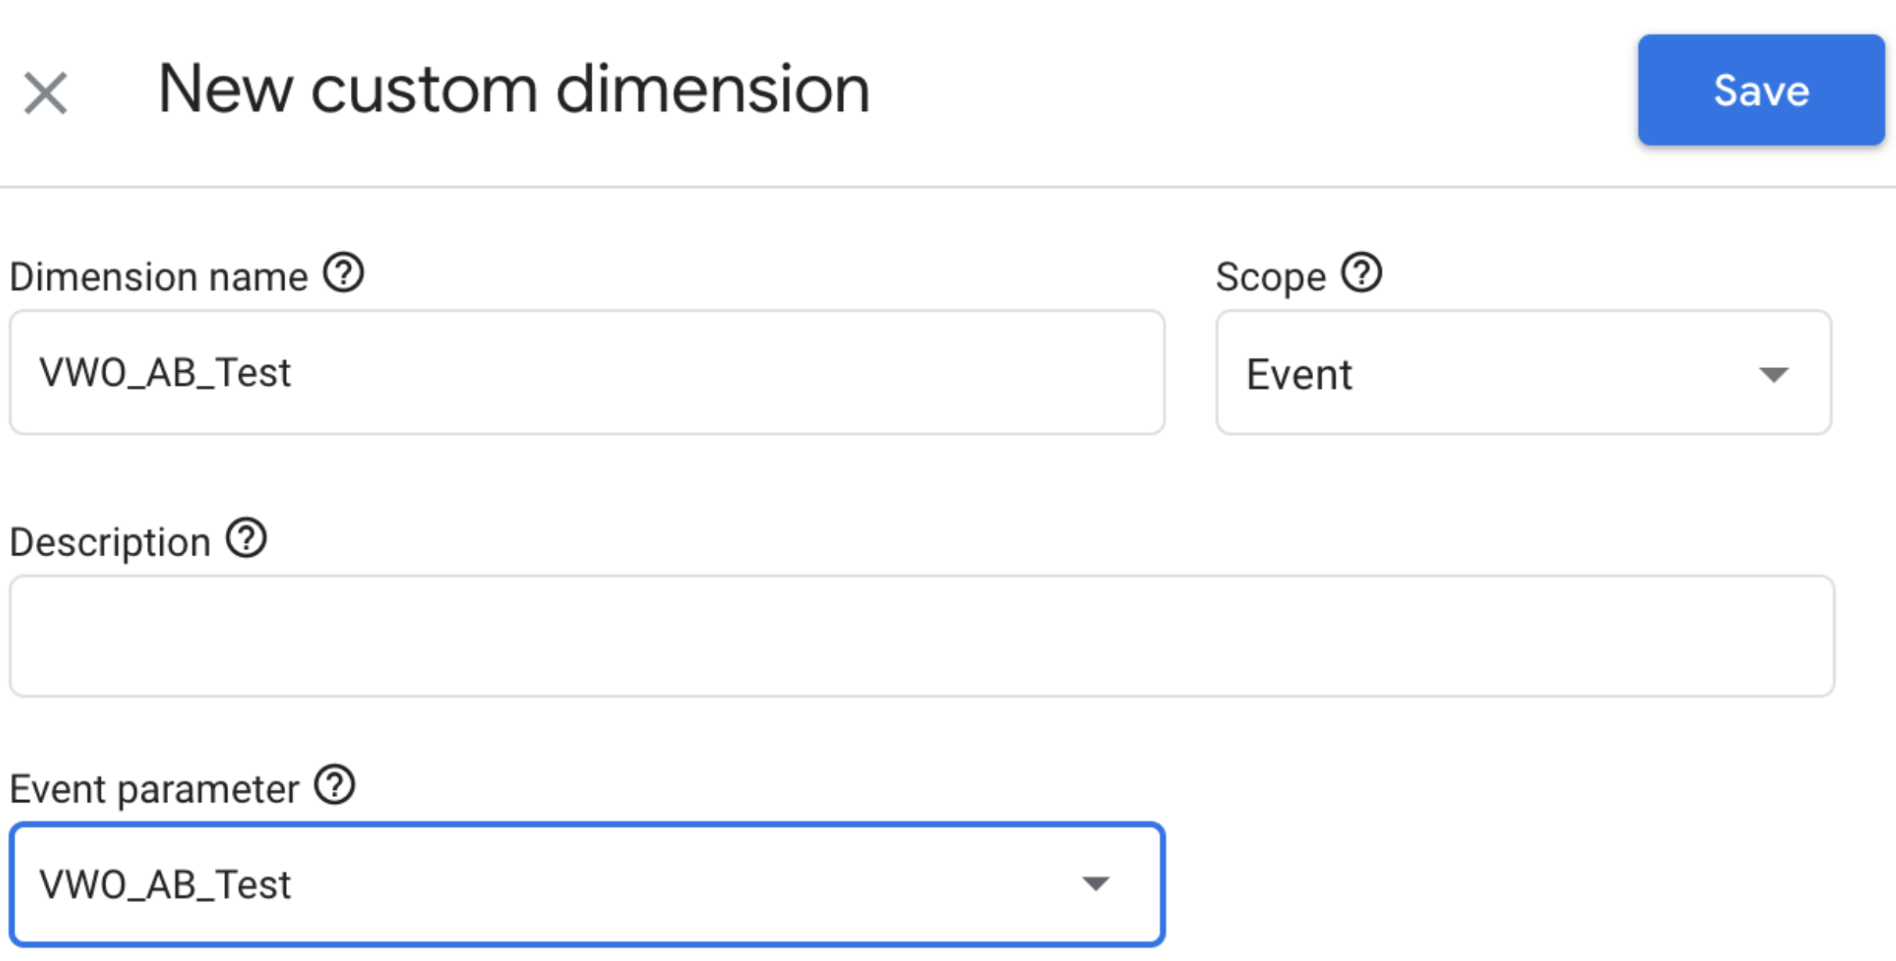Show the Description help question mark info
Viewport: 1896px width, 961px height.
click(x=246, y=538)
